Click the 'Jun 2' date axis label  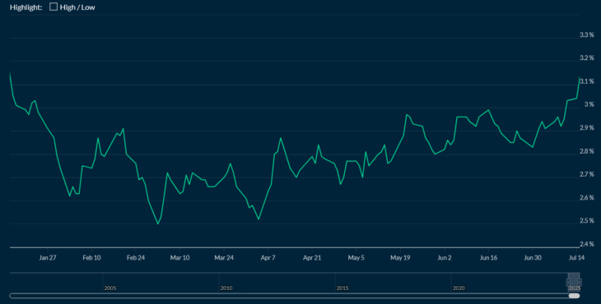tap(445, 258)
